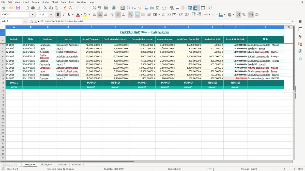Switch to the Istruzioni sheet tab

(x=77, y=165)
